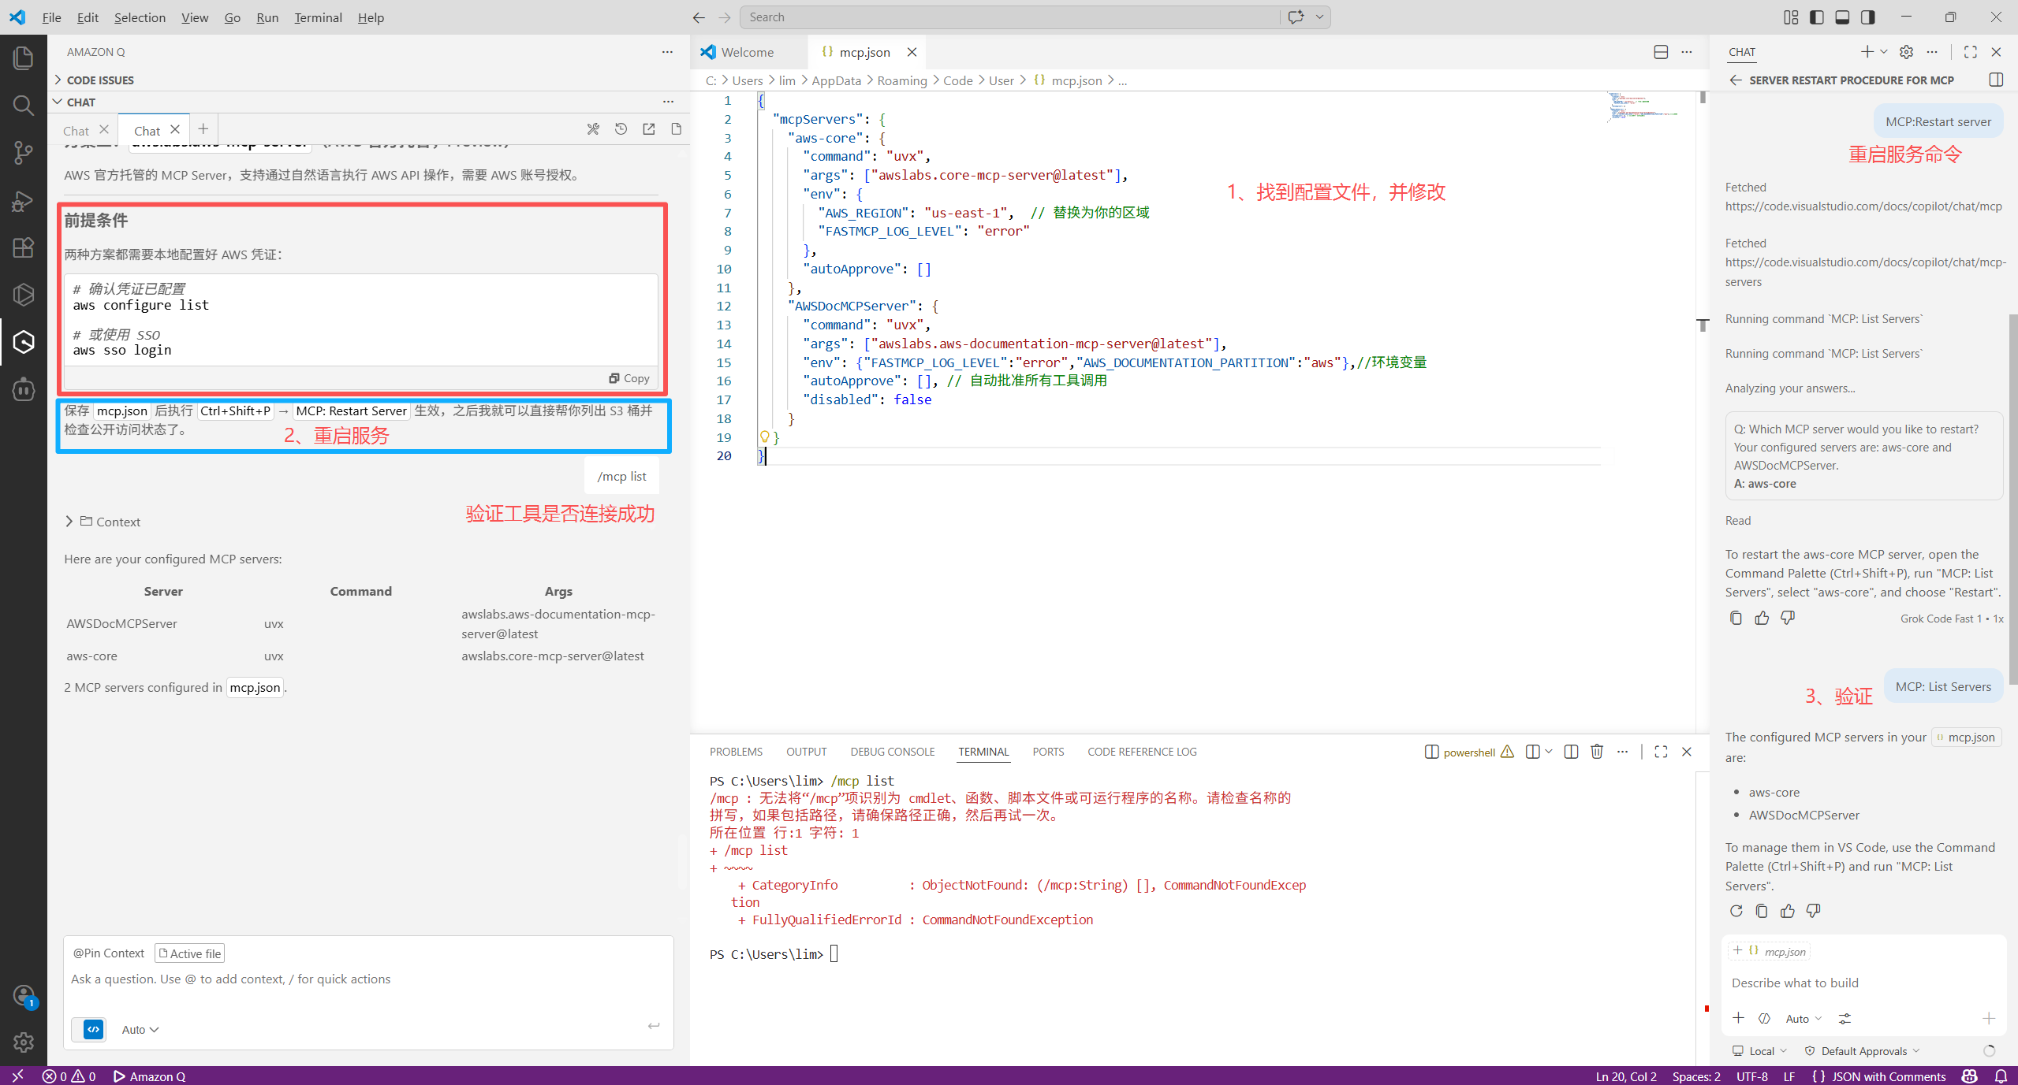This screenshot has width=2018, height=1085.
Task: Open the chat settings gear in CHAT panel
Action: point(1906,52)
